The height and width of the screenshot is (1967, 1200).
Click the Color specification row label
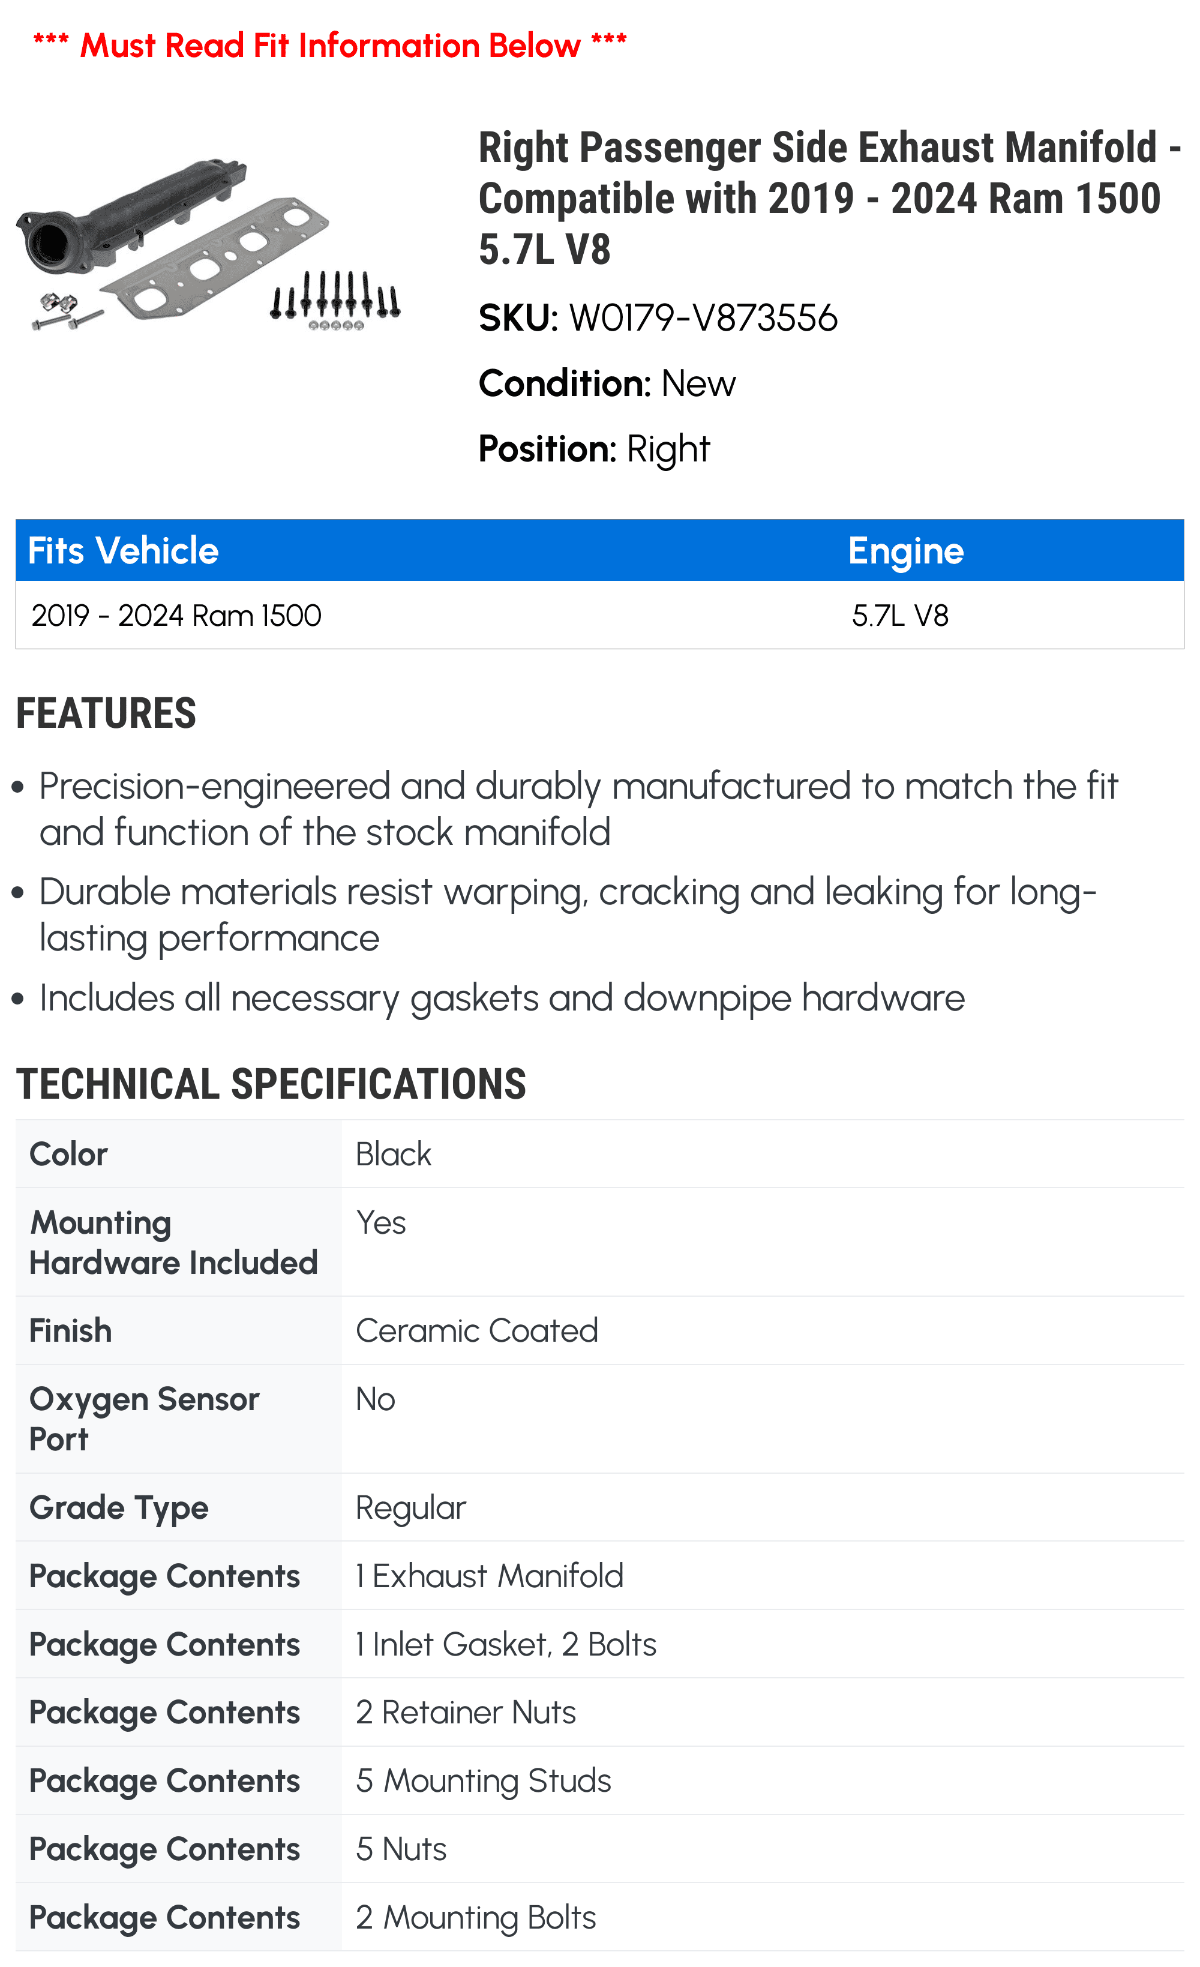pyautogui.click(x=68, y=1155)
